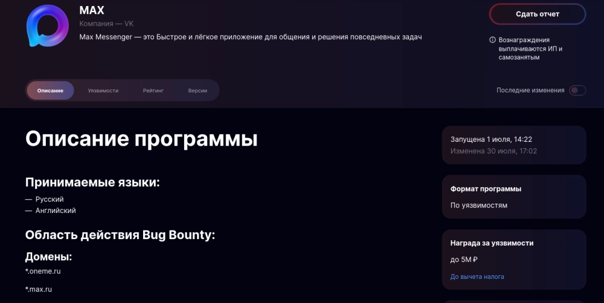
Task: Click the Описание программы heading
Action: coord(141,139)
